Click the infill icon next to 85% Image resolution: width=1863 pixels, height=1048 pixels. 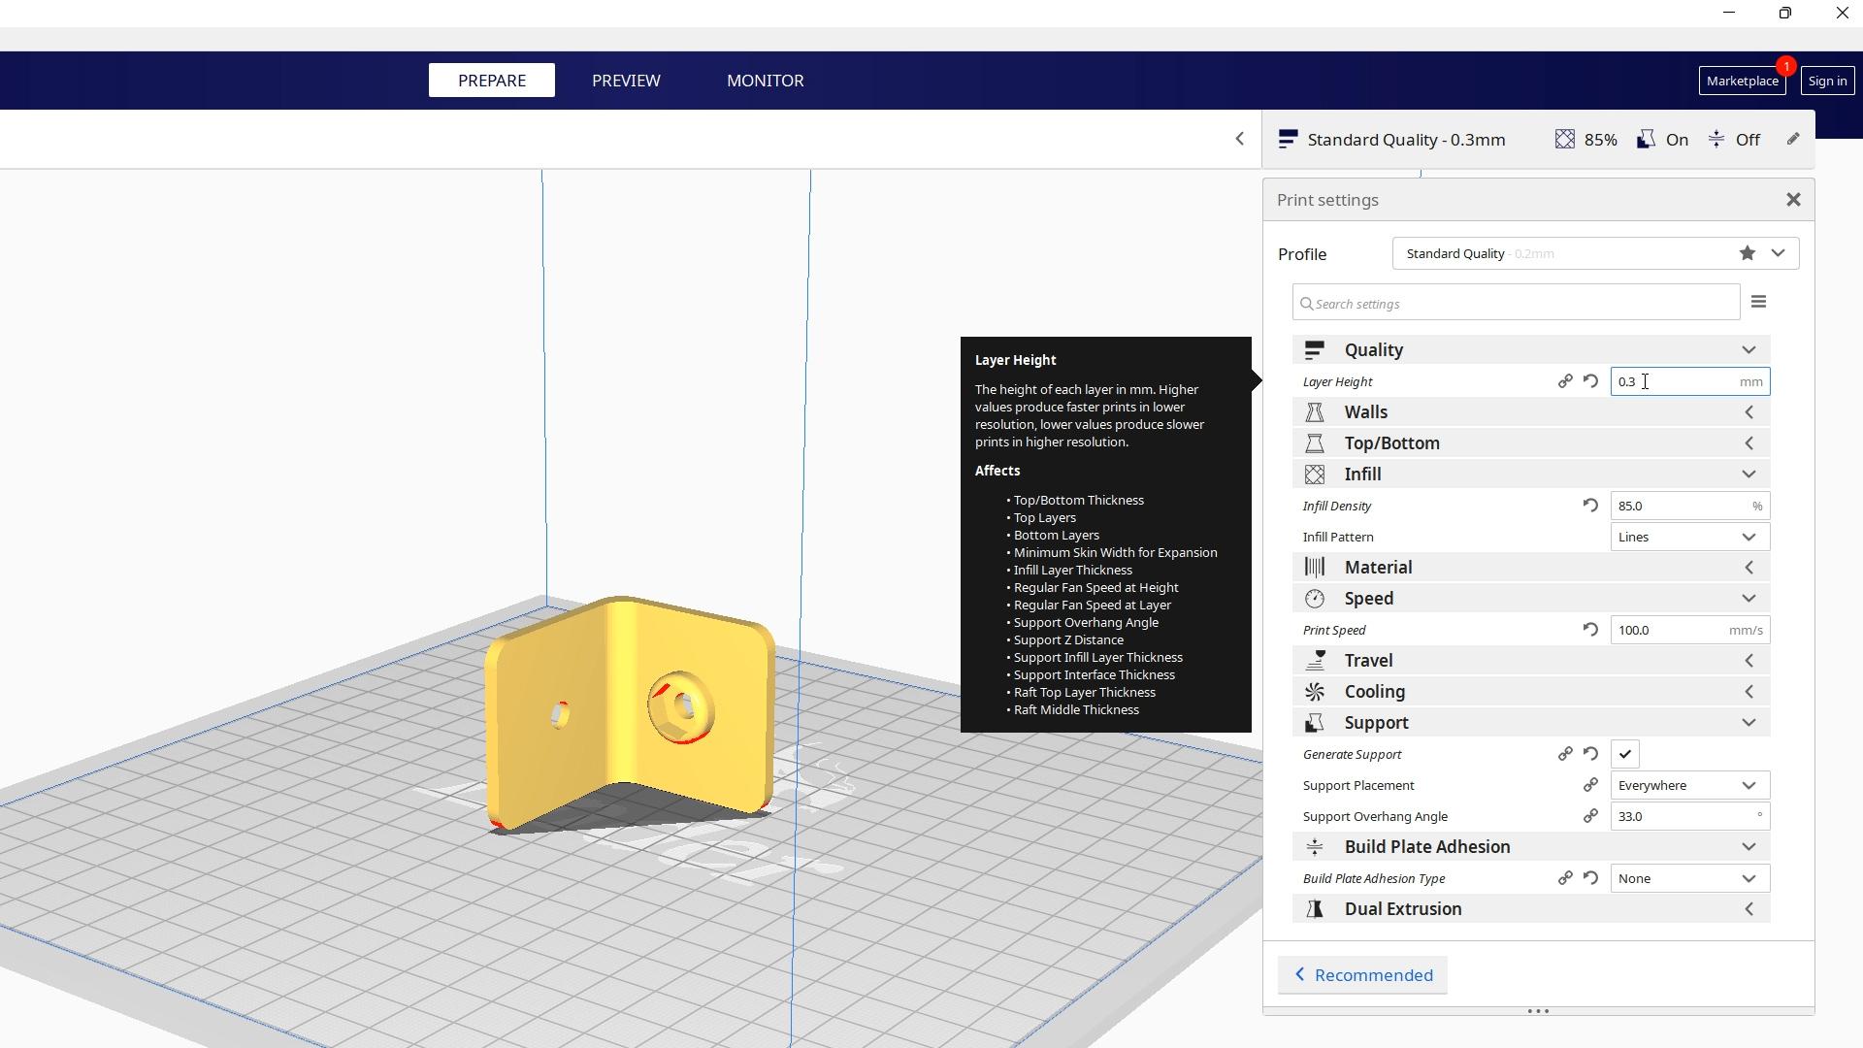[x=1564, y=139]
